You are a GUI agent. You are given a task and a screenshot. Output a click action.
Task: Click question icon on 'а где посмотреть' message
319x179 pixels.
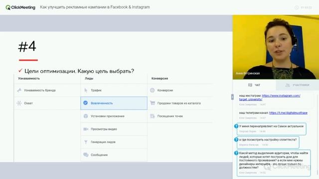236,140
